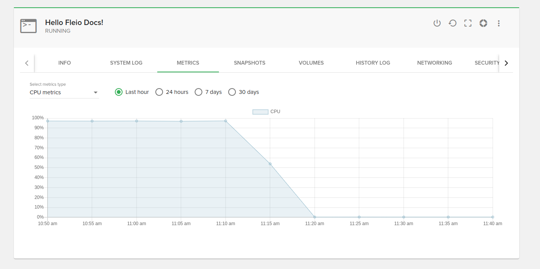Select the Last hour radio option

(x=119, y=92)
